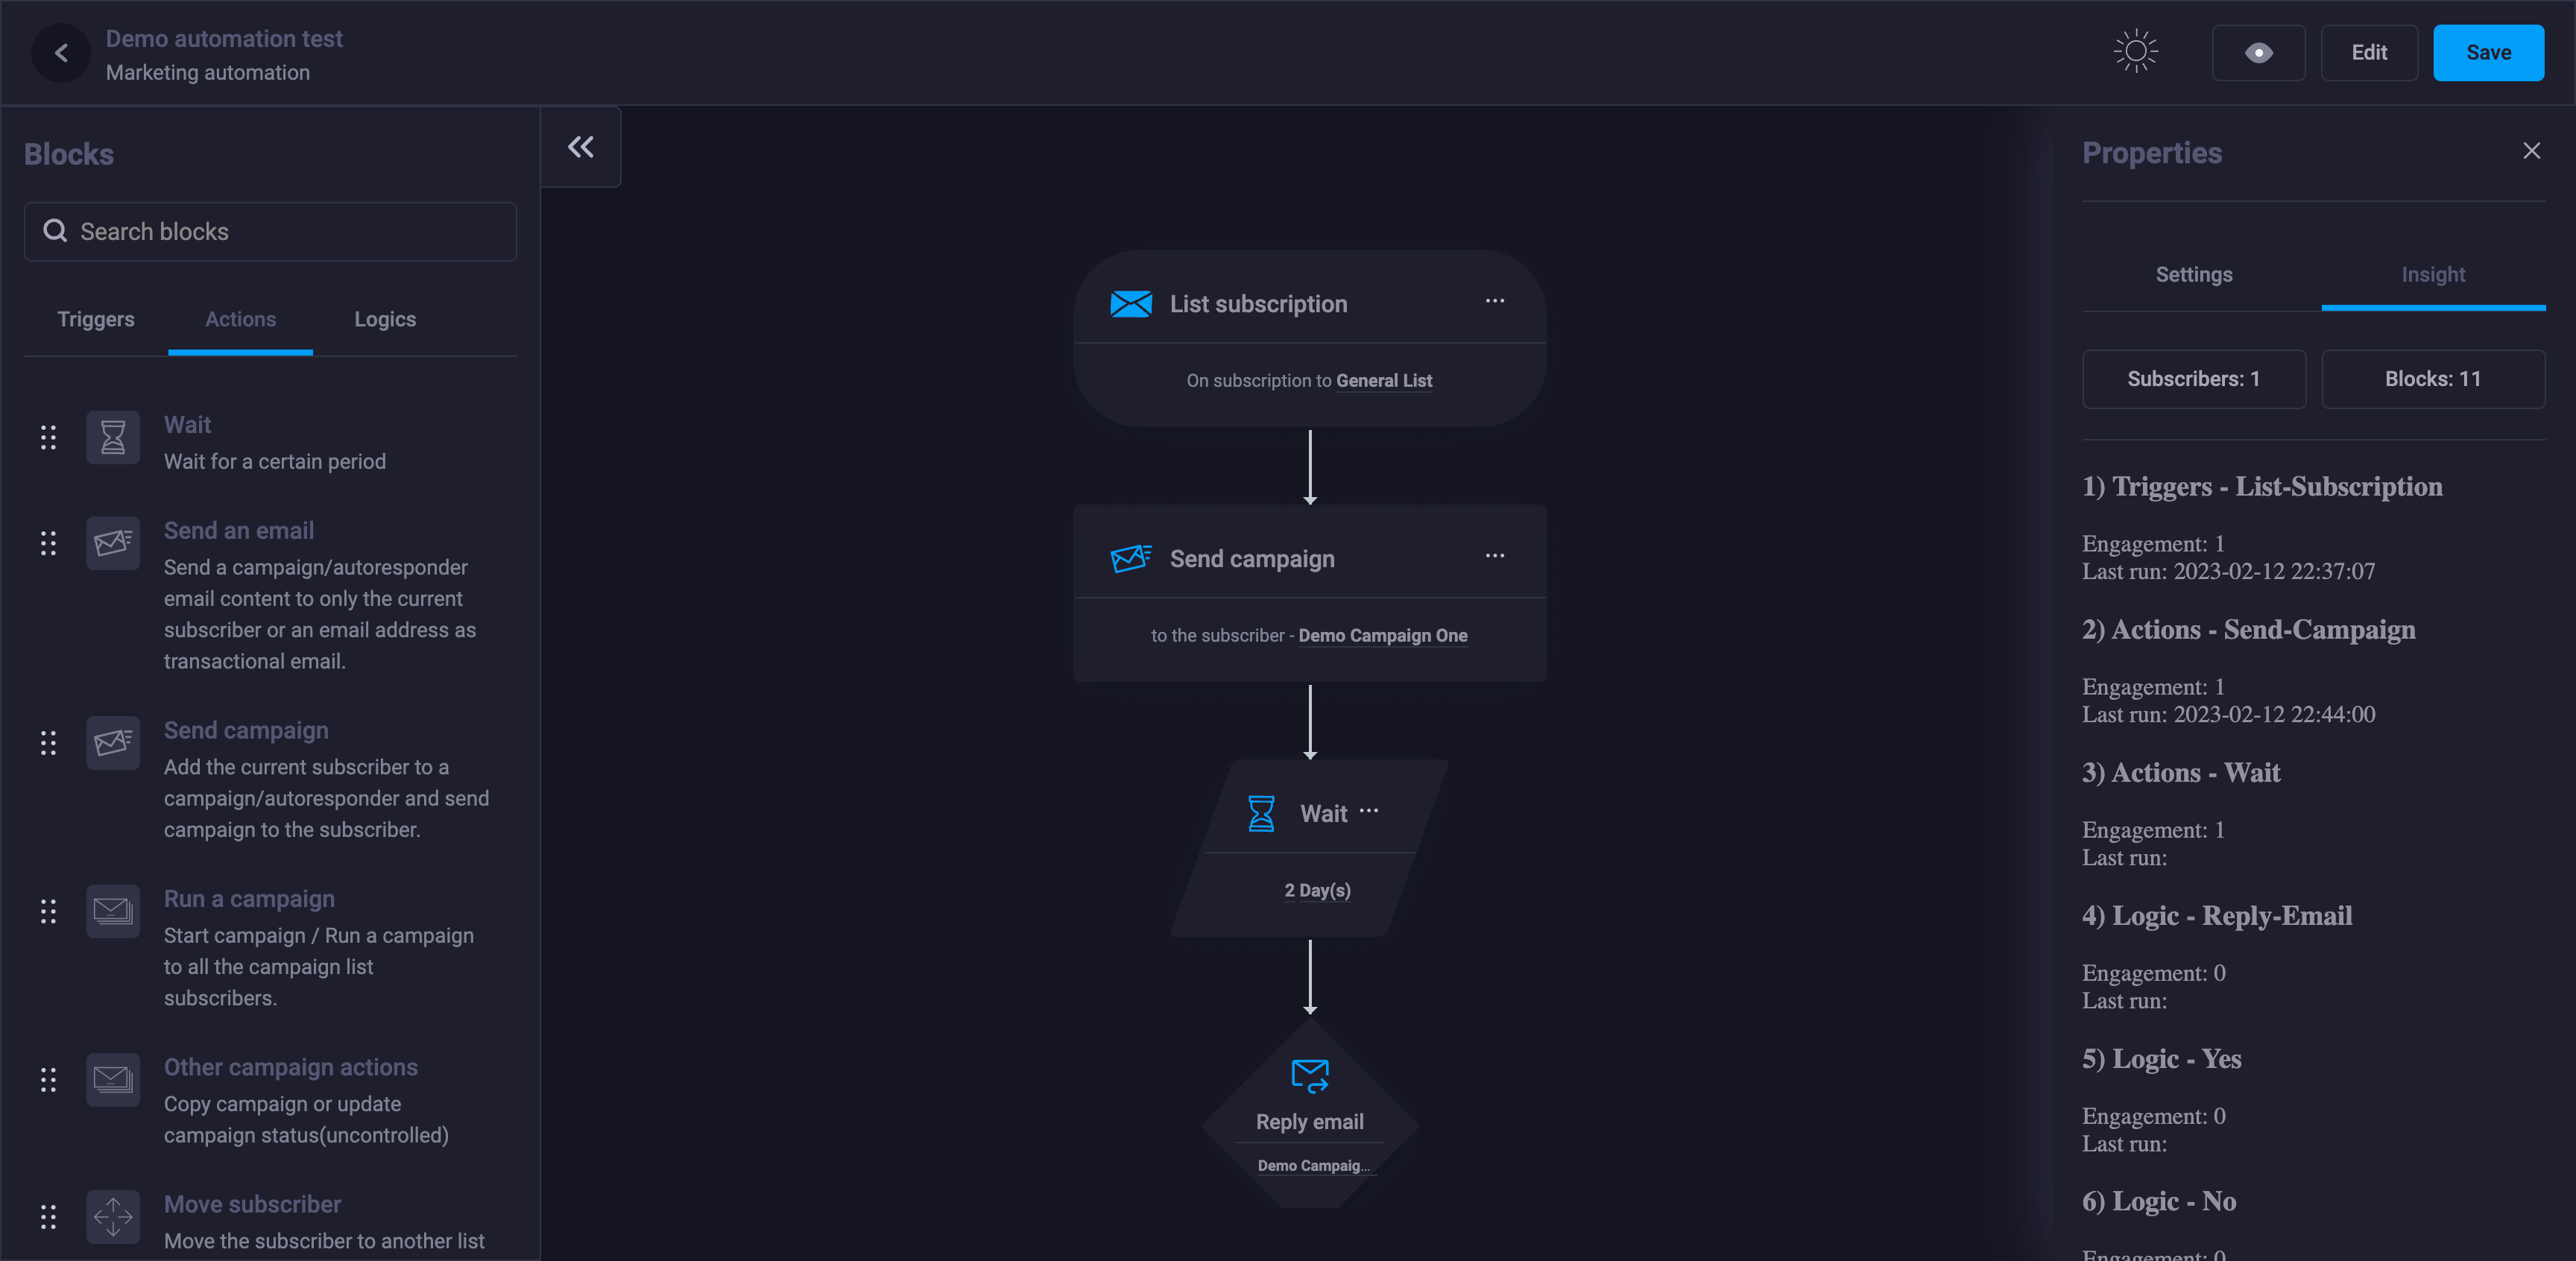2576x1261 pixels.
Task: Click heading 5) Logic - Yes
Action: 2161,1059
